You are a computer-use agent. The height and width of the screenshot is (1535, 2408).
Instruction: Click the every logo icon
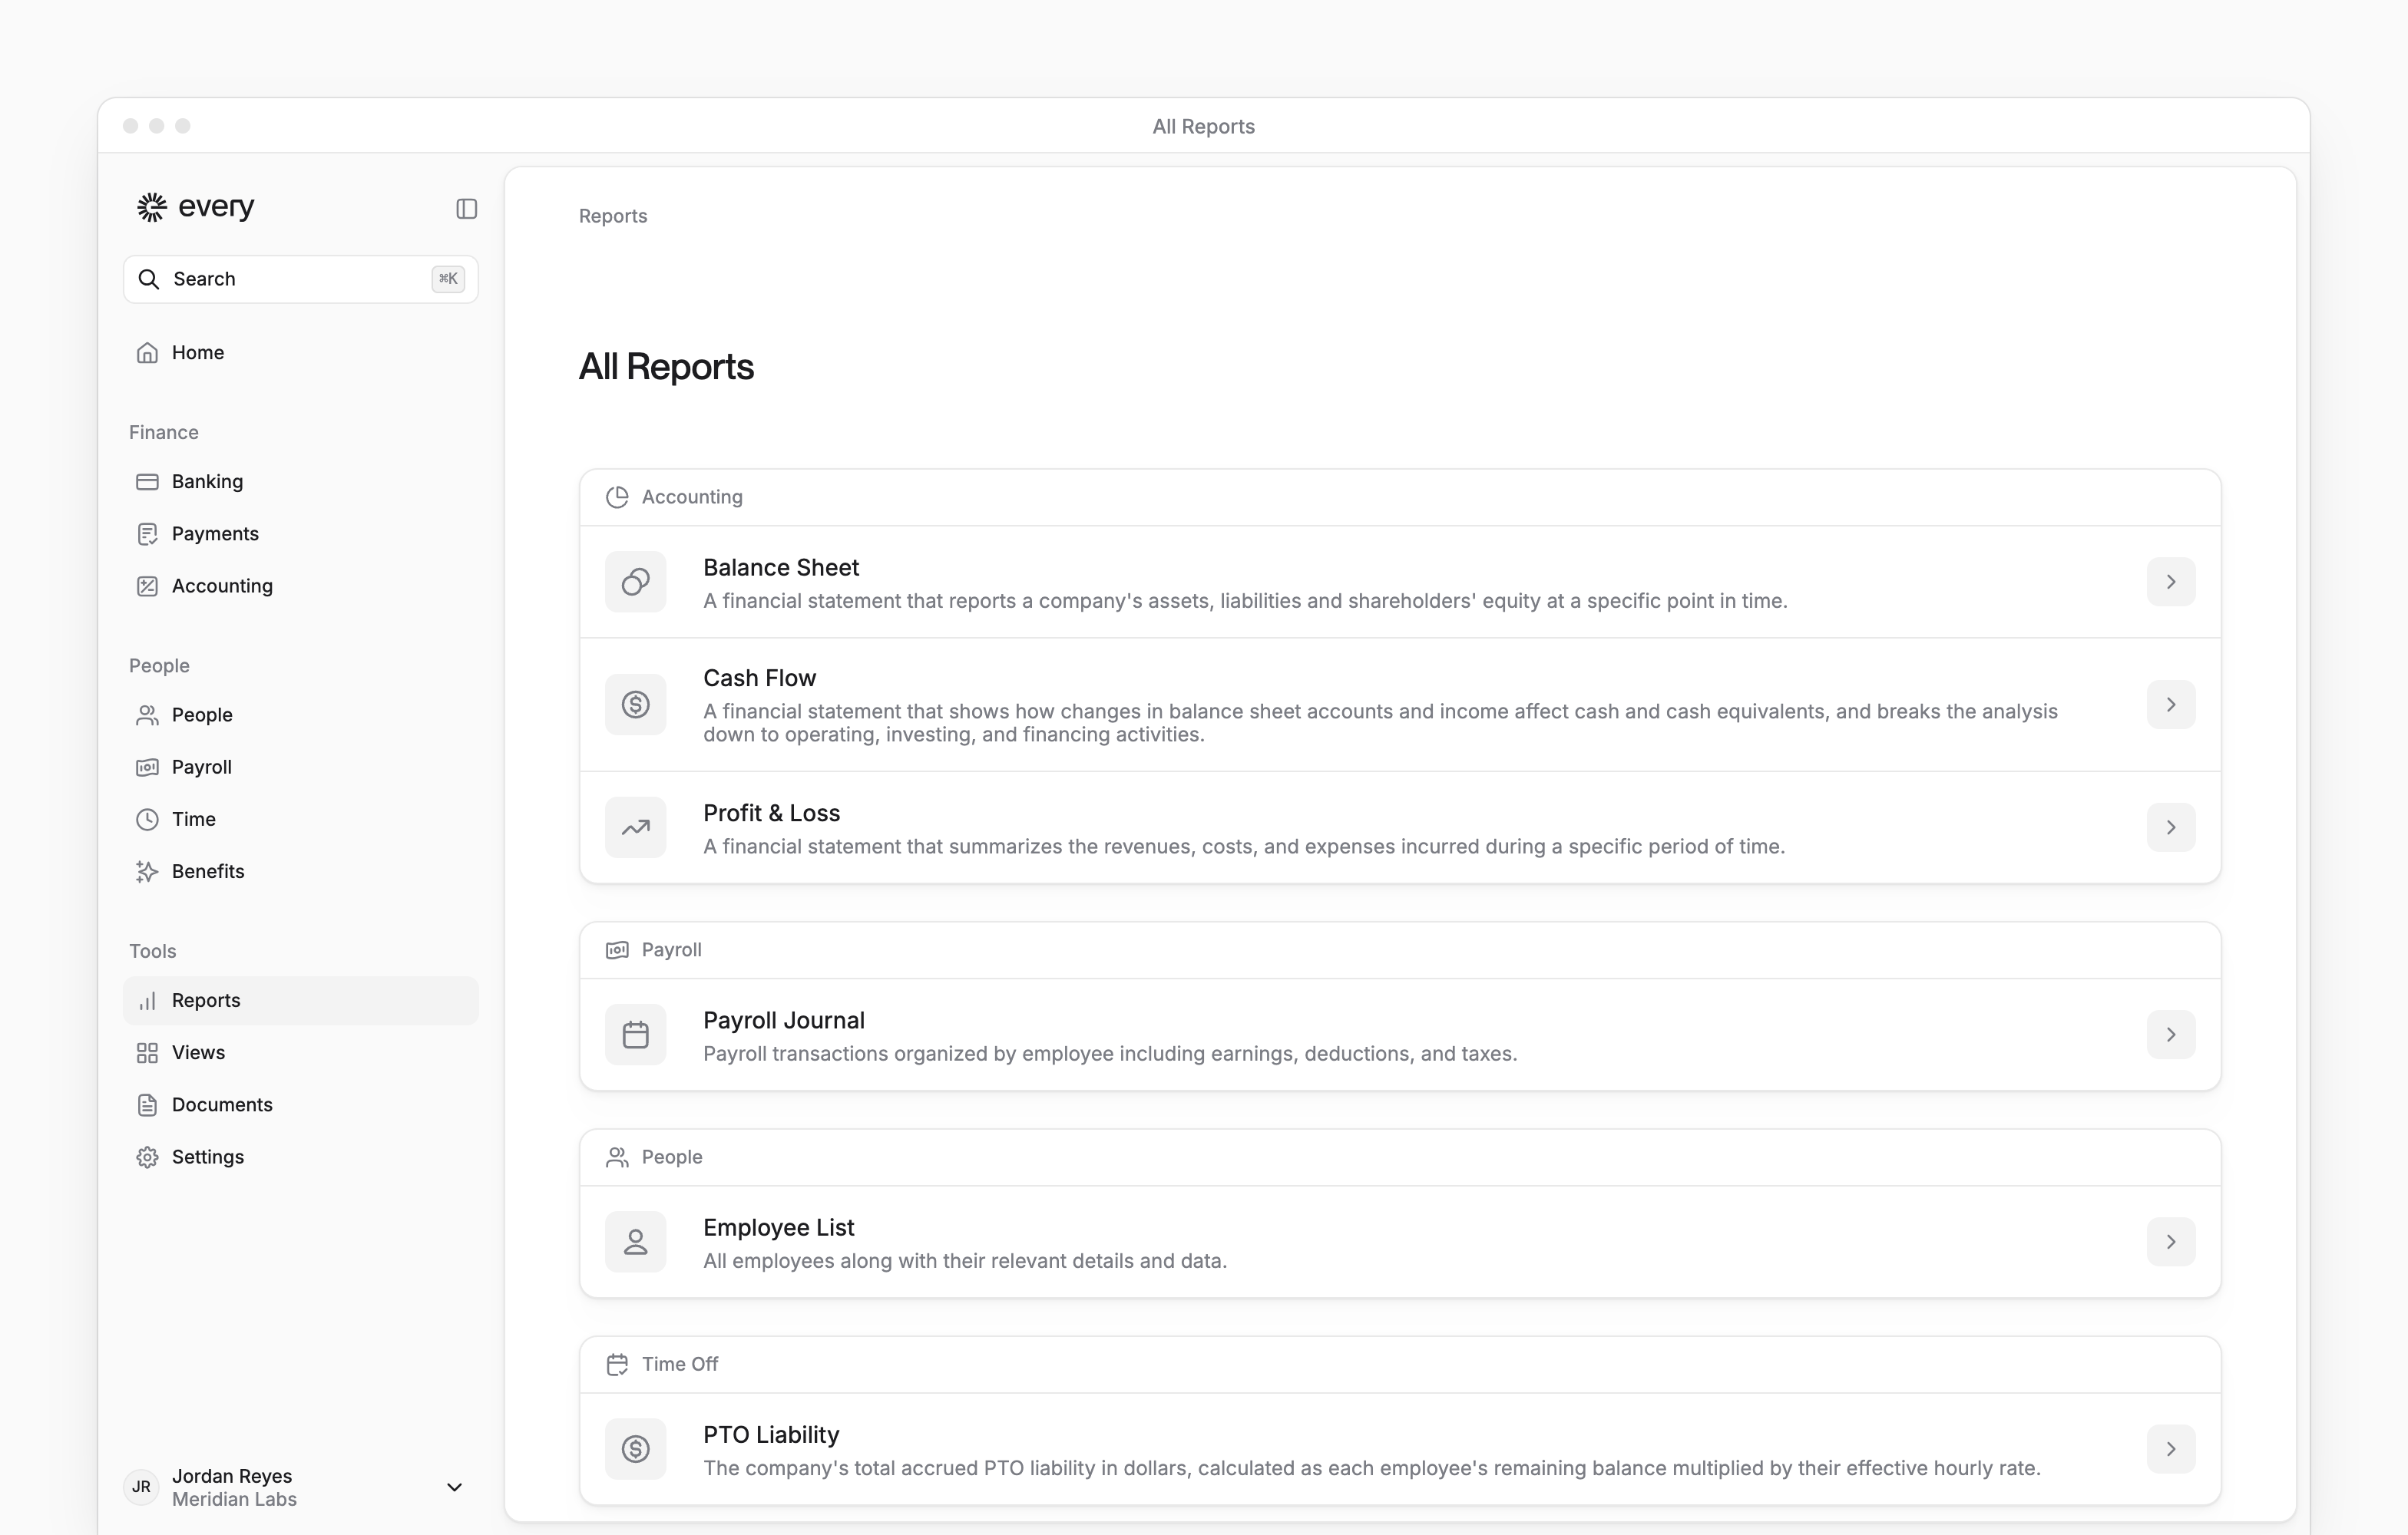tap(152, 207)
